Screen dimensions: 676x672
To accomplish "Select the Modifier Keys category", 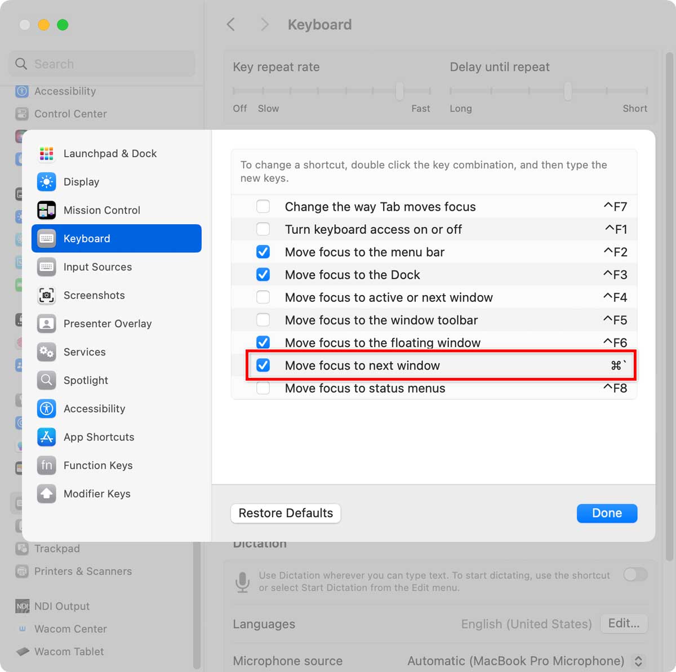I will point(97,494).
